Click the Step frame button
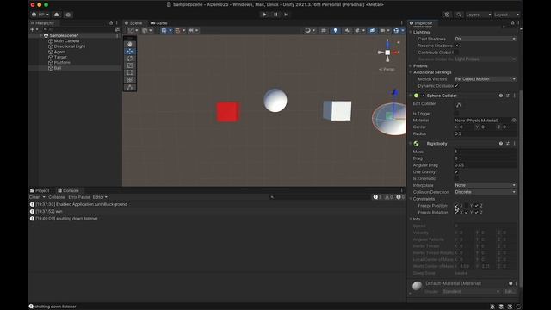 (287, 15)
